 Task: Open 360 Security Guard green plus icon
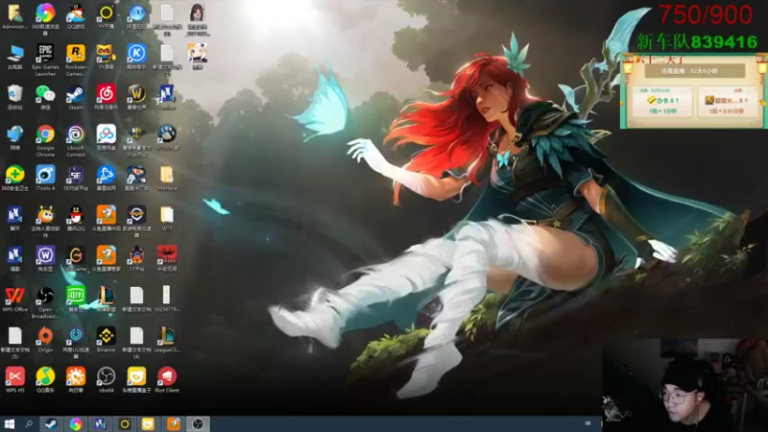[x=14, y=175]
